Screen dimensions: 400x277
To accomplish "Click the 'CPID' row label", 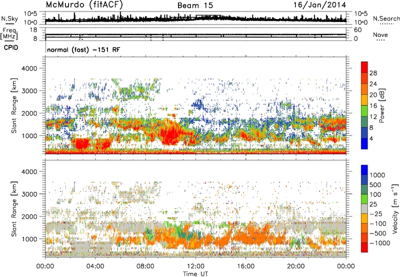I will (11, 47).
